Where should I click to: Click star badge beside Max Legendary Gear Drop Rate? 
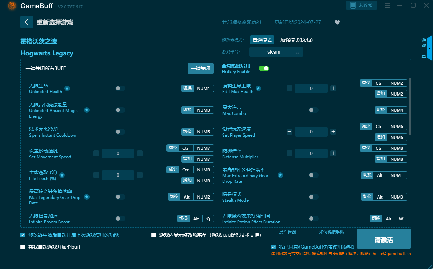tap(87, 197)
